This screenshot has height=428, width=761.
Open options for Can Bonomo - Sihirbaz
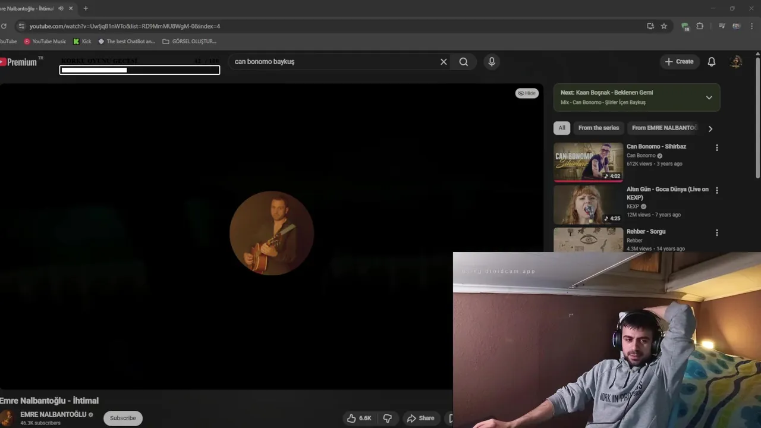click(716, 148)
